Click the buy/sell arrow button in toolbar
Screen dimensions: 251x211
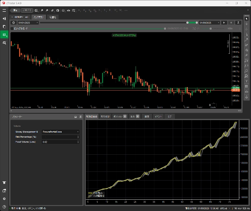point(15,10)
